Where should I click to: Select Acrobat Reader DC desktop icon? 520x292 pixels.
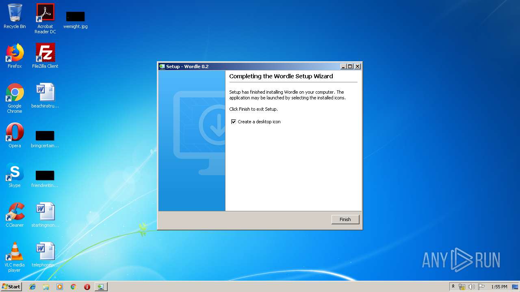(45, 19)
